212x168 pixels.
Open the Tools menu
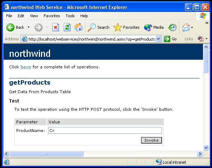[70, 16]
